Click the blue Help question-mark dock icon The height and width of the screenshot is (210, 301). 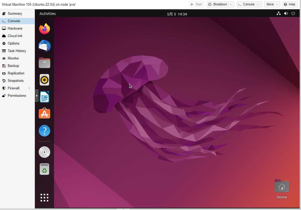pyautogui.click(x=44, y=131)
